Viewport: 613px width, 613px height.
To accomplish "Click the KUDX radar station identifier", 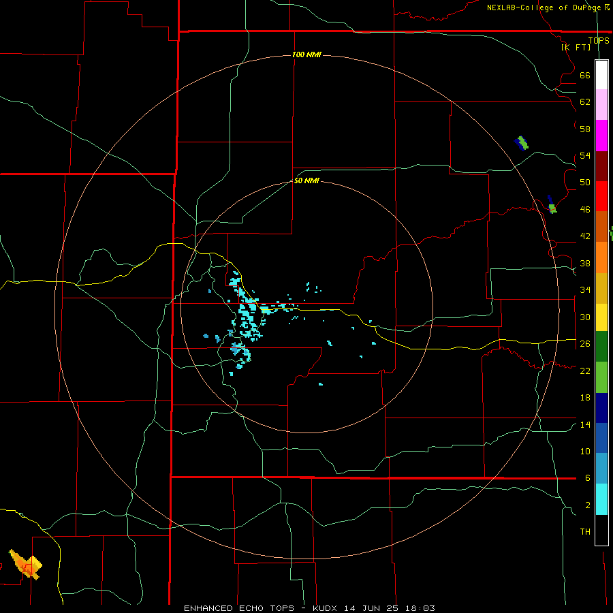I will [x=326, y=608].
